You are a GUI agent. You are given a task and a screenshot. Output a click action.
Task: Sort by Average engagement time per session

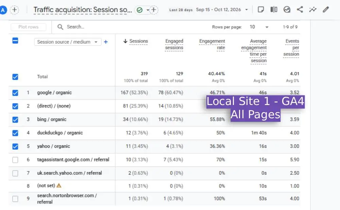pos(254,51)
